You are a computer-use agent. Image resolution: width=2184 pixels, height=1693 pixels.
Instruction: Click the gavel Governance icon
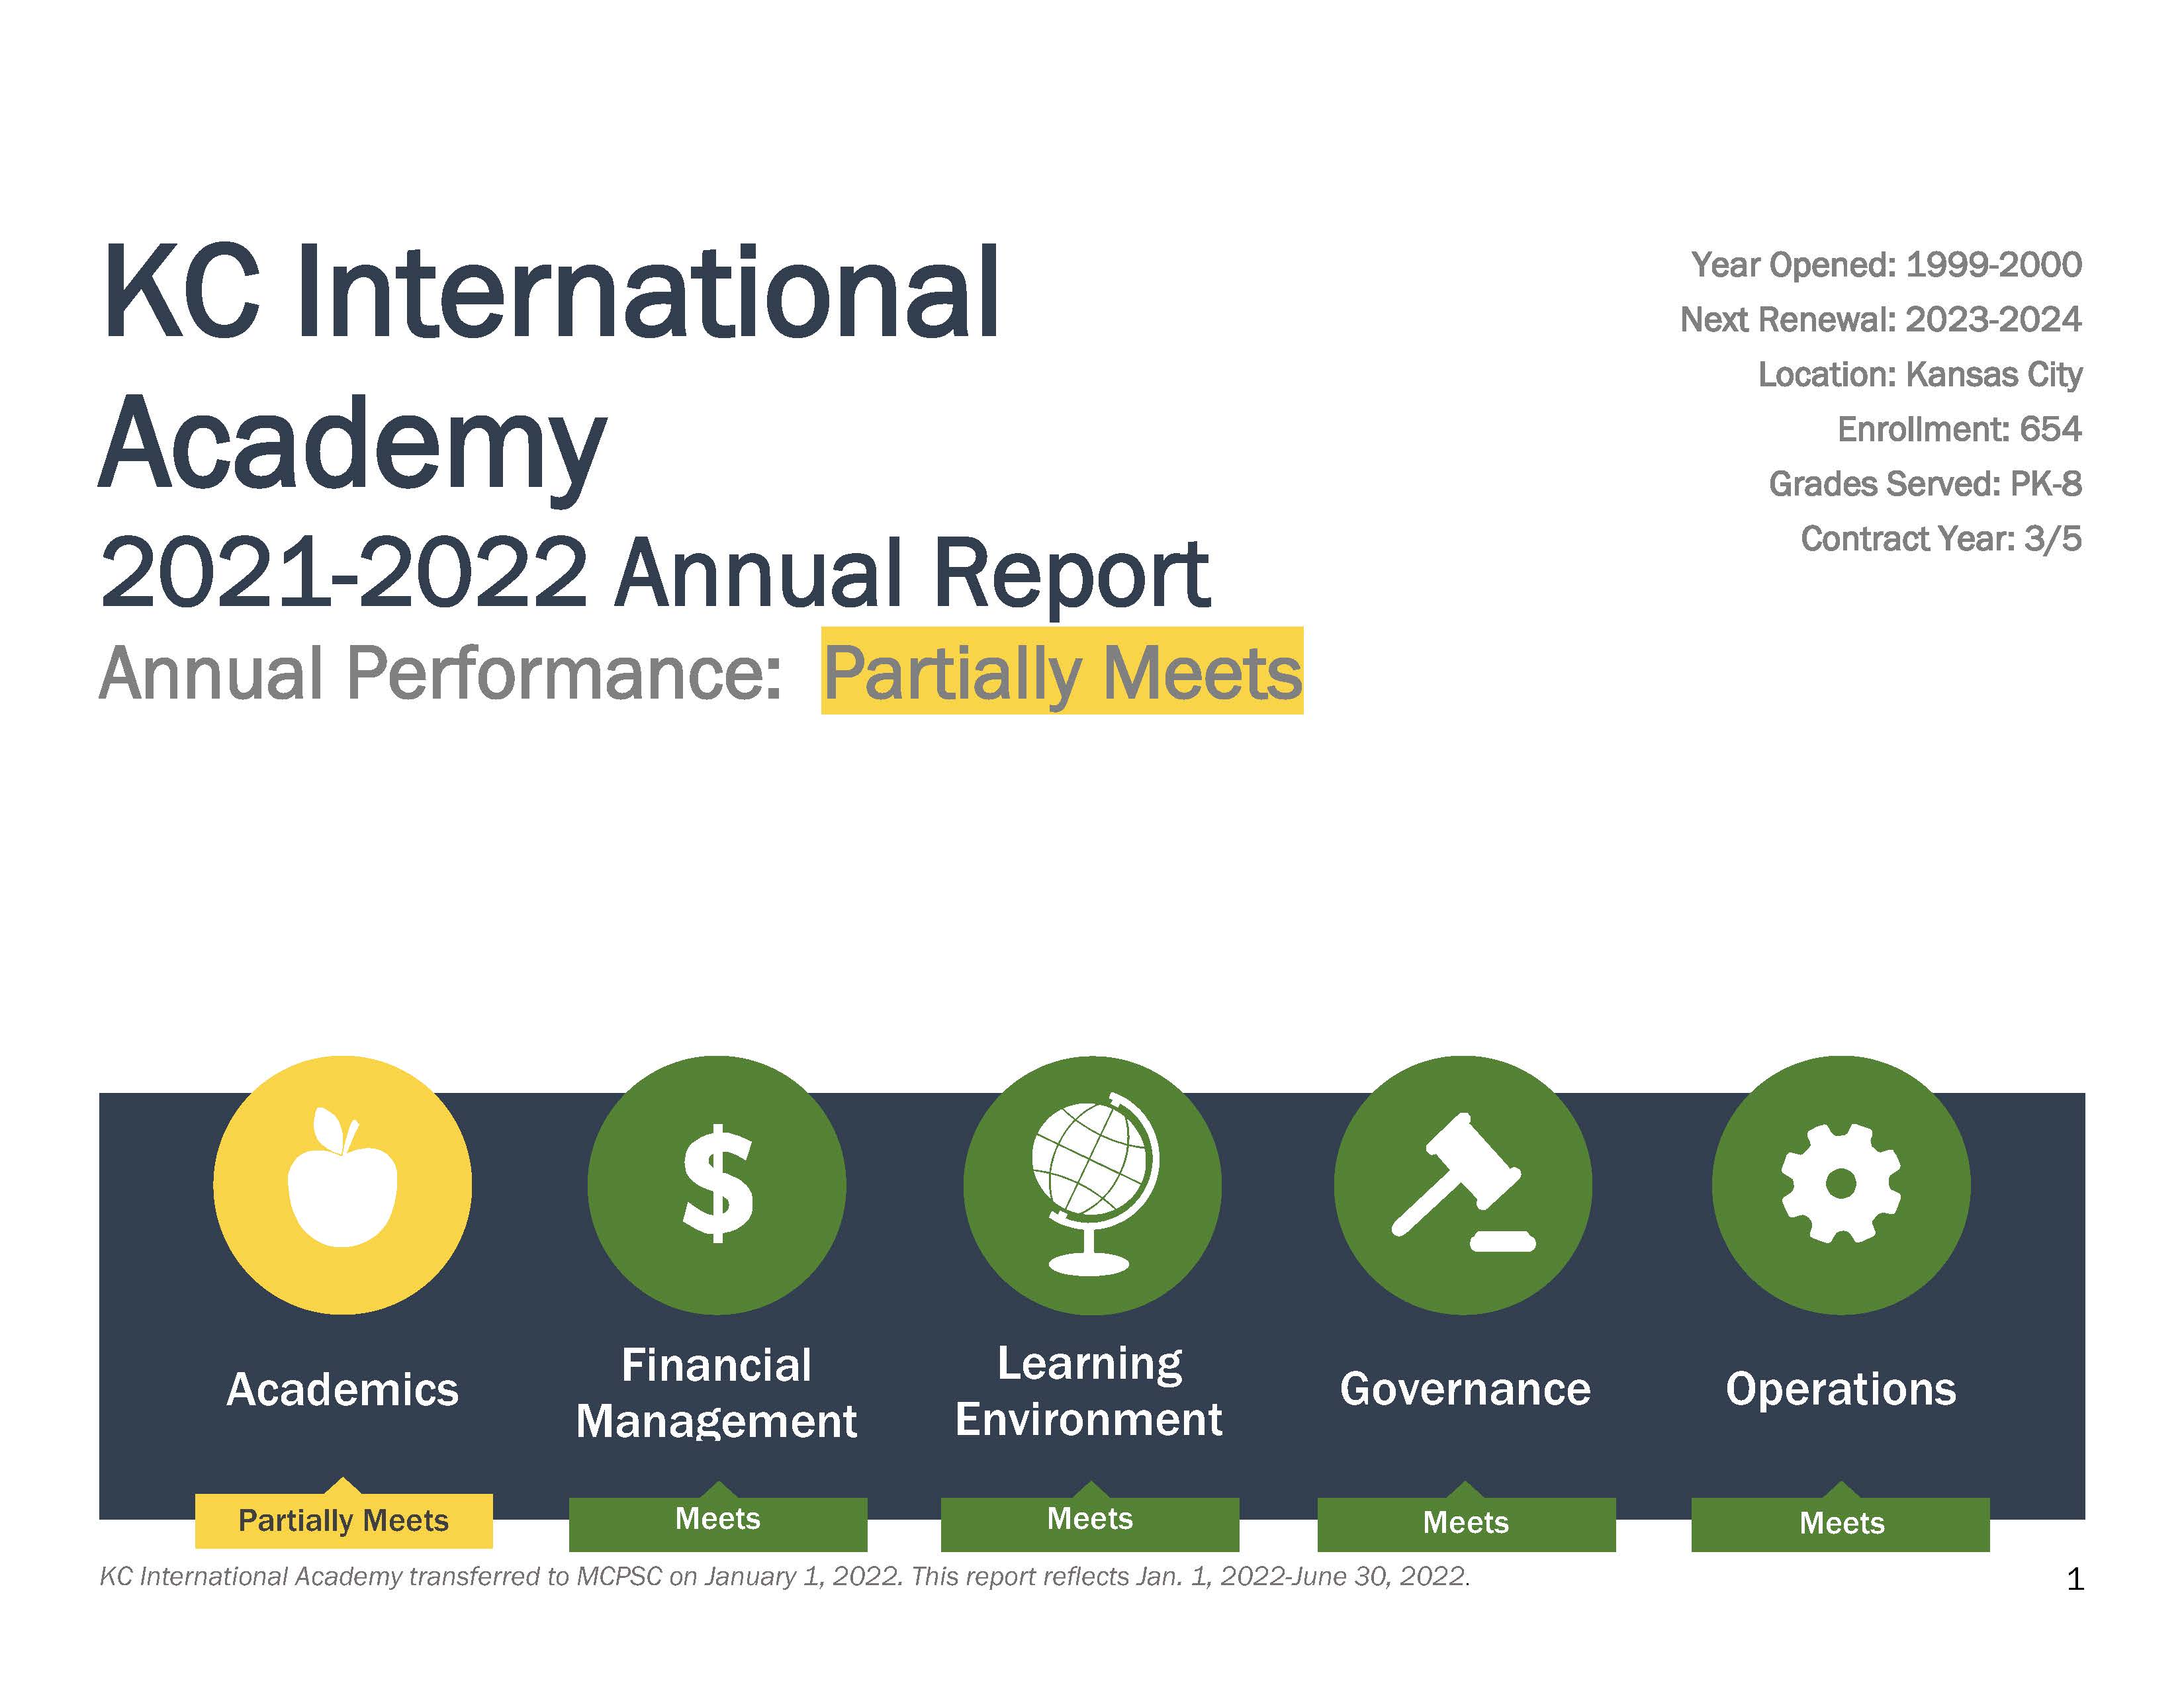(x=1463, y=1184)
